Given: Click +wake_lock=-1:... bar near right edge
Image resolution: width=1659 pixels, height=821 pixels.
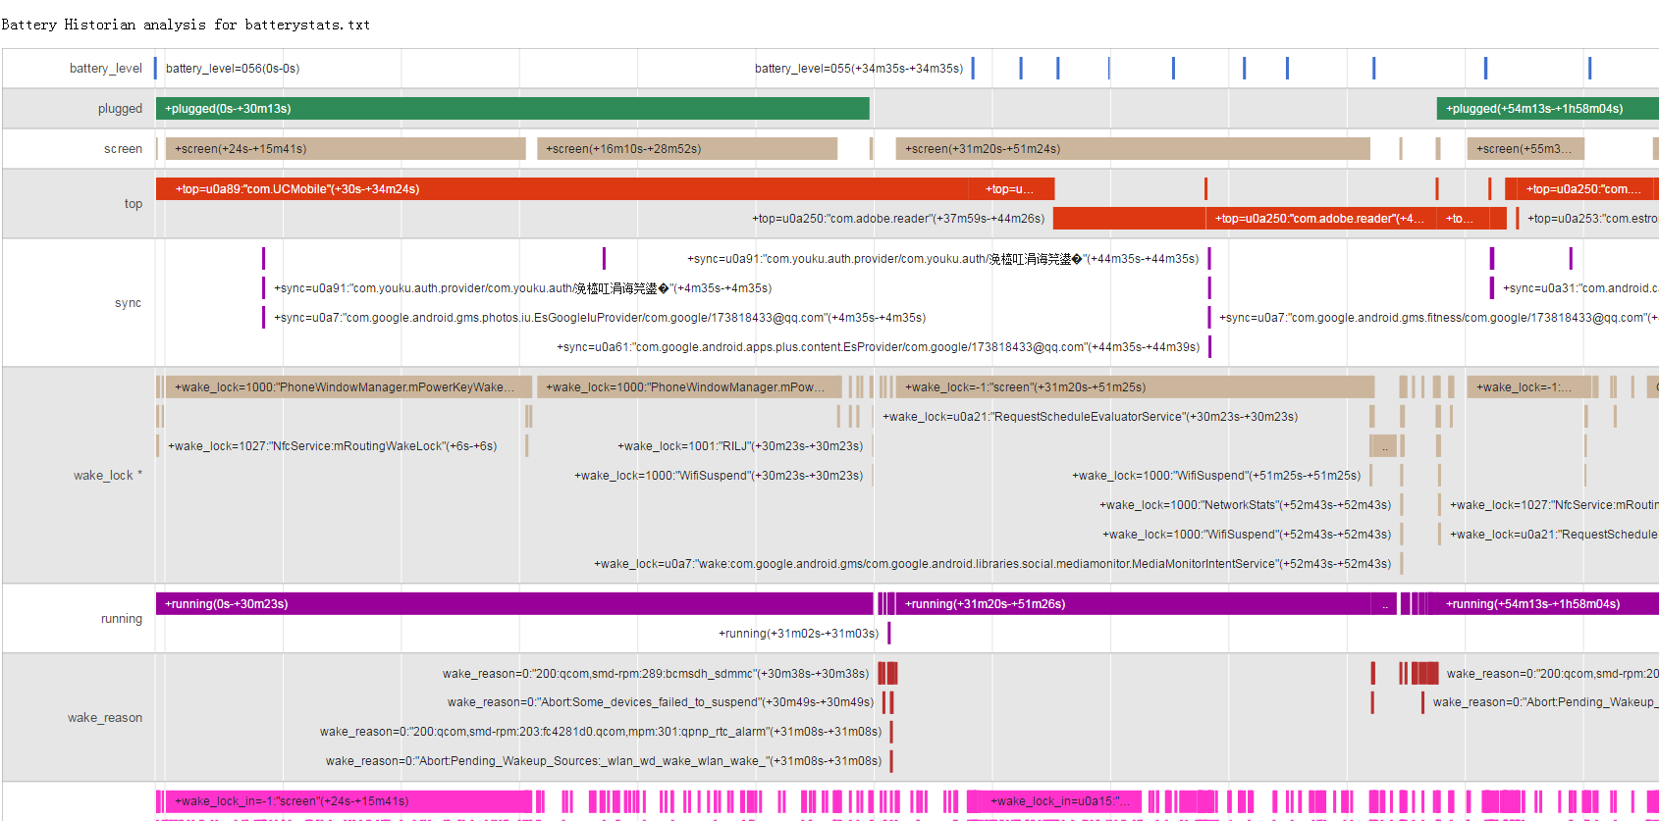Looking at the screenshot, I should (x=1527, y=387).
